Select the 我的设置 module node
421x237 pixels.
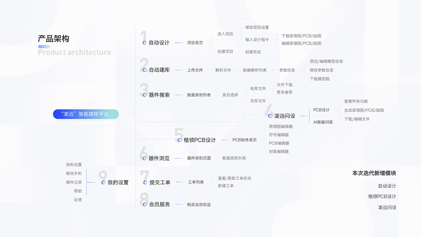pyautogui.click(x=118, y=182)
